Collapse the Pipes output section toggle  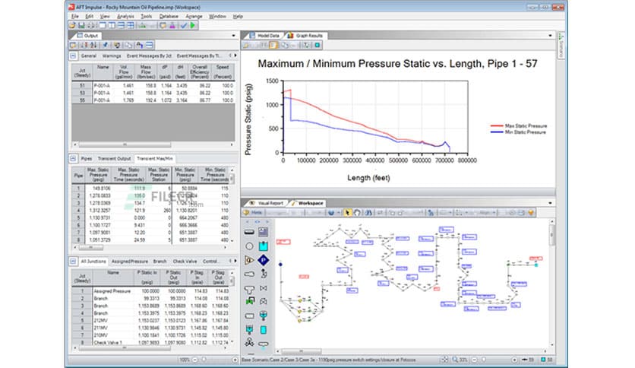[74, 158]
